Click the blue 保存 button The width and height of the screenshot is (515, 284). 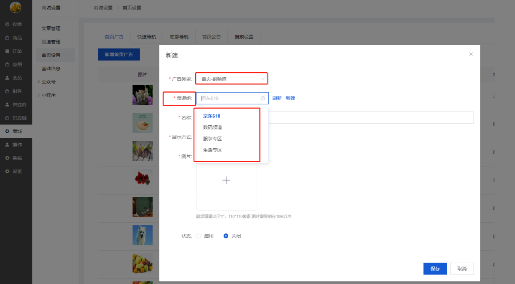tap(435, 269)
